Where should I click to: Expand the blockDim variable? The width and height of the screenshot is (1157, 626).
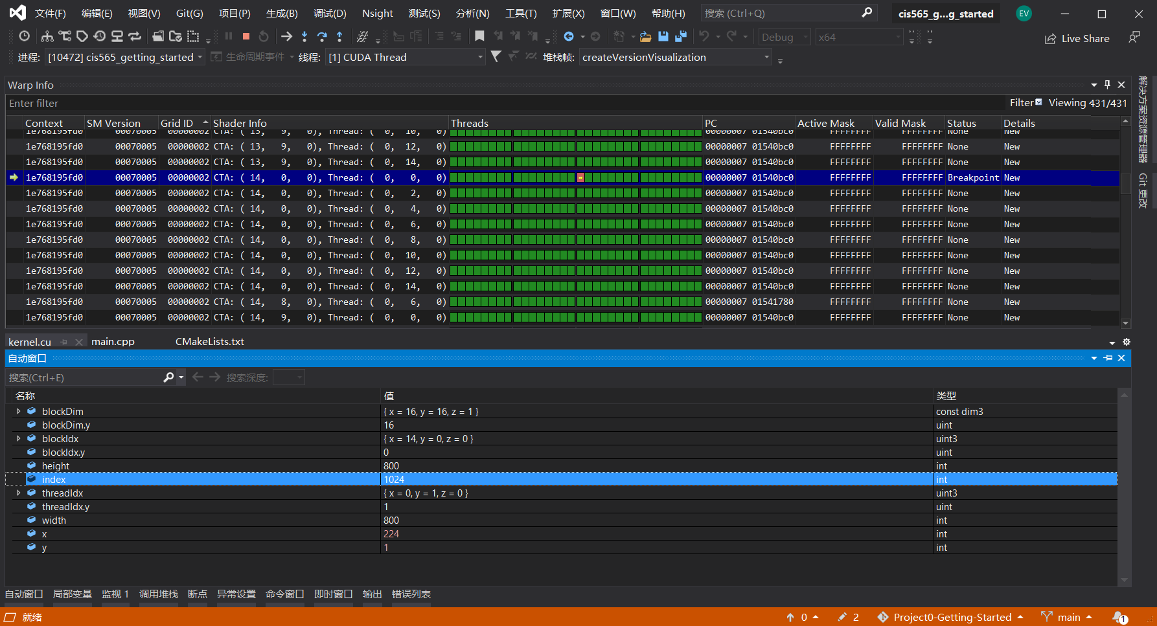18,412
